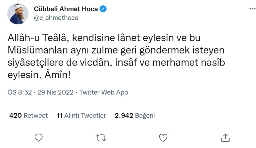
Task: Click the display name Cübbeli Ahmet Hoca
Action: click(66, 9)
